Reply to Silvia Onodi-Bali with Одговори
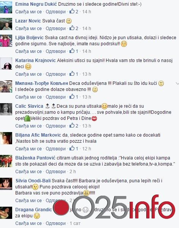Image resolution: width=179 pixels, height=228 pixels. [x=55, y=201]
